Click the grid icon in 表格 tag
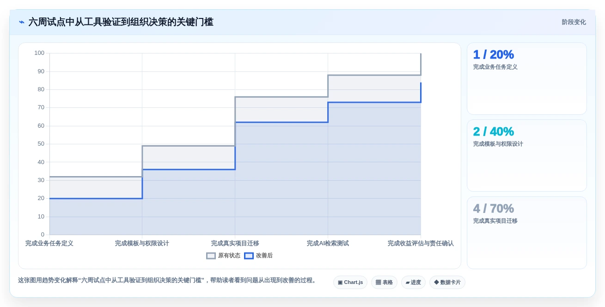 pyautogui.click(x=378, y=282)
